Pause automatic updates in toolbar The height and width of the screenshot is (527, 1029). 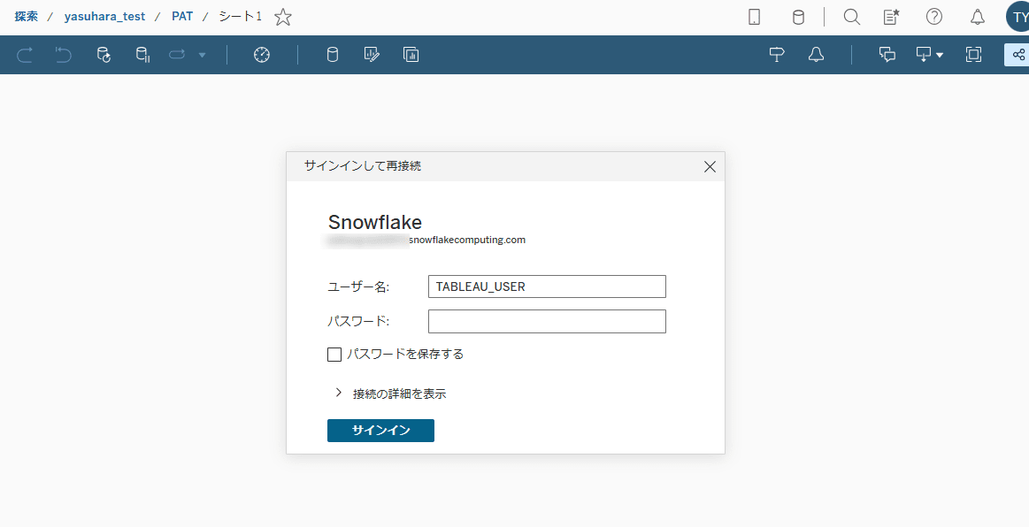142,55
